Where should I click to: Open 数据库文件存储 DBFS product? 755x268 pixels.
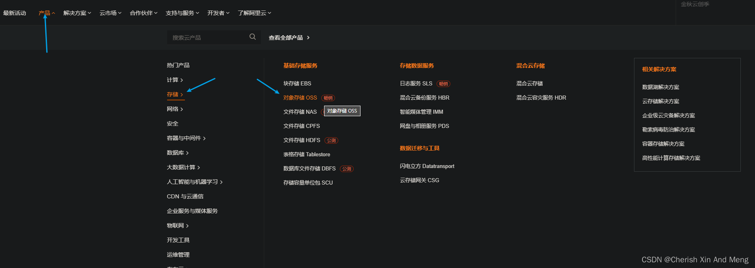tap(310, 168)
